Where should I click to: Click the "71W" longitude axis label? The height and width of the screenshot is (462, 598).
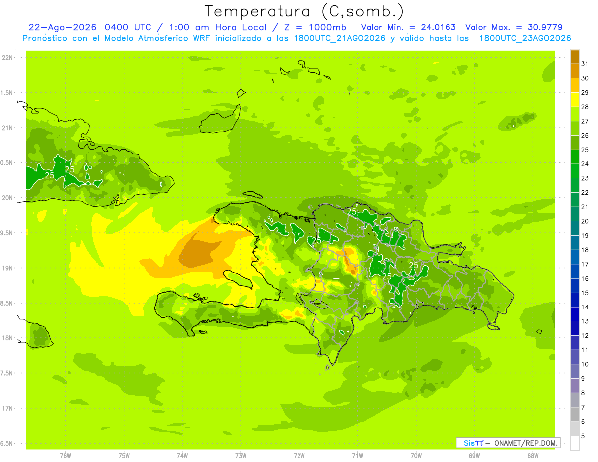point(357,455)
